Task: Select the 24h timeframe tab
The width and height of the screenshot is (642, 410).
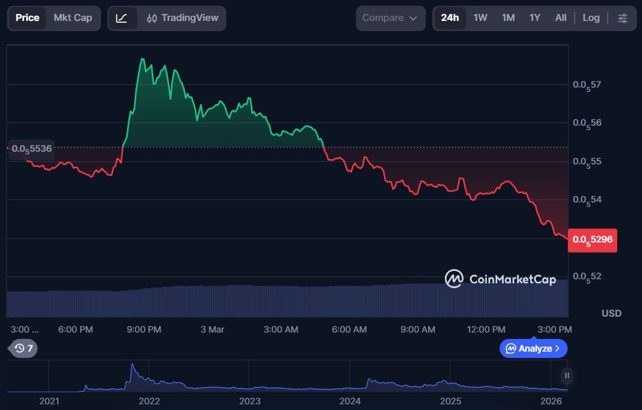Action: coord(449,18)
